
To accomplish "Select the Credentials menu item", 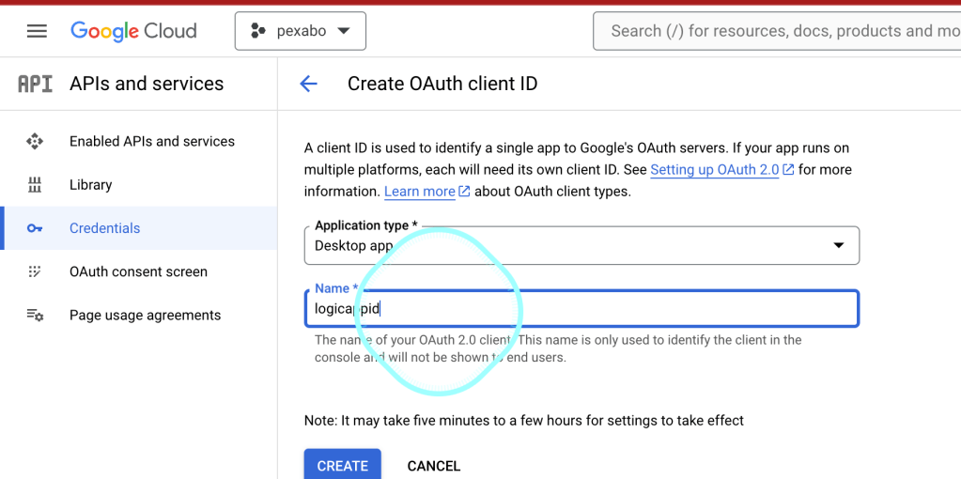I will pos(140,228).
